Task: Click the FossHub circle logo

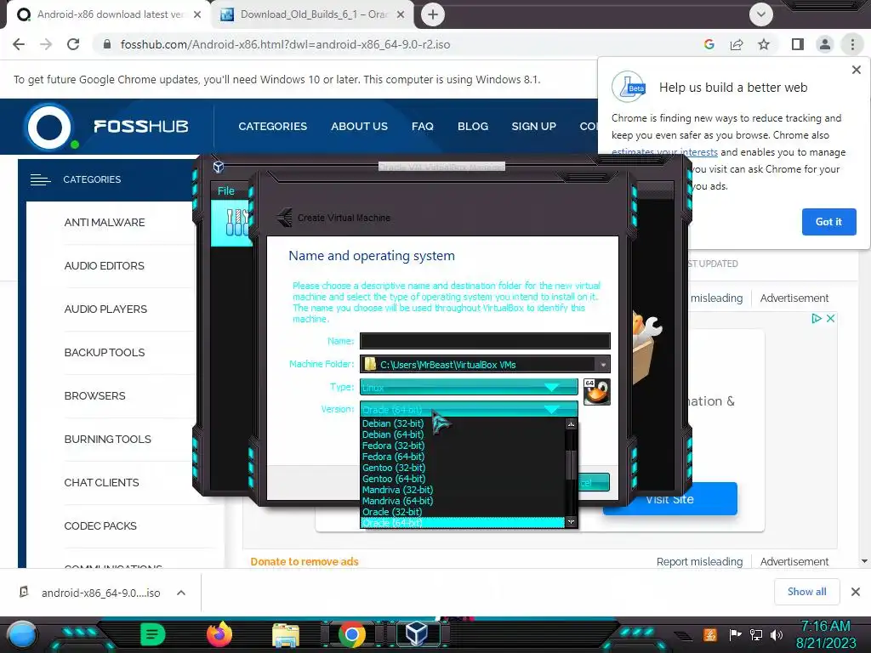Action: click(x=49, y=127)
